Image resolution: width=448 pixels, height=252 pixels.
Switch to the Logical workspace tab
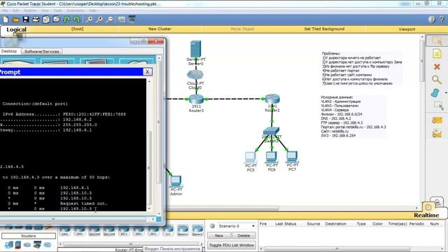(16, 29)
